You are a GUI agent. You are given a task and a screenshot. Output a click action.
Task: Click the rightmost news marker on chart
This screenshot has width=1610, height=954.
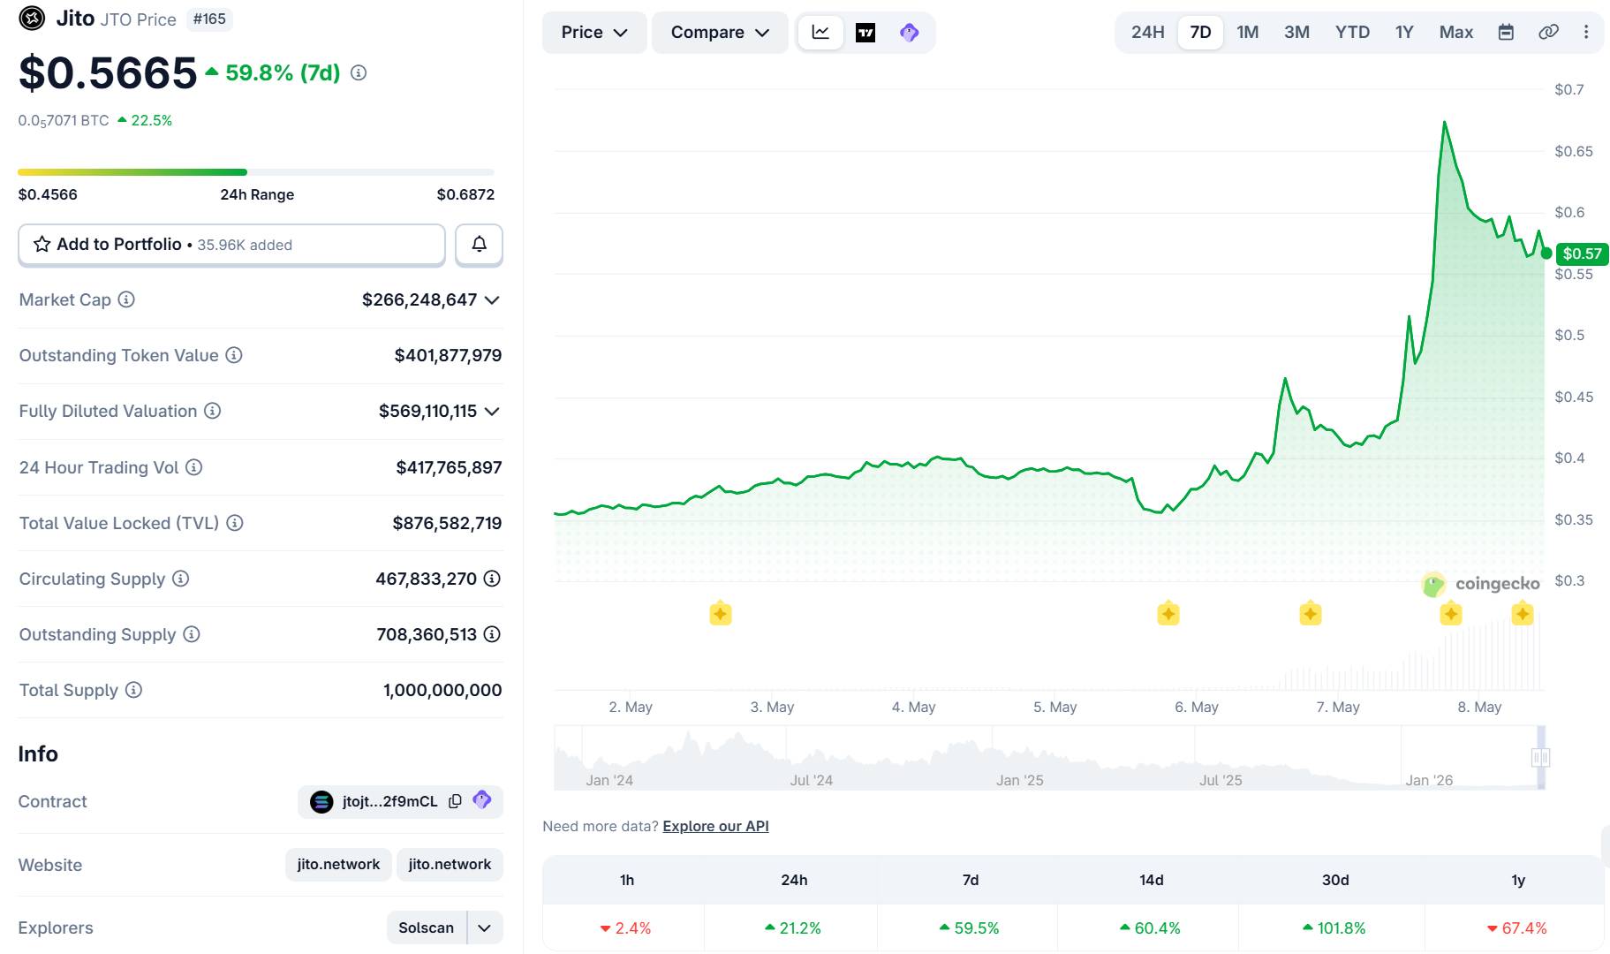point(1523,613)
